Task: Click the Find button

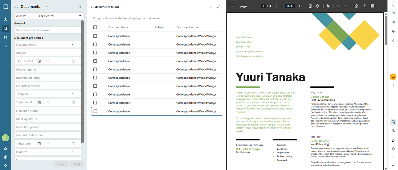Action: click(77, 164)
